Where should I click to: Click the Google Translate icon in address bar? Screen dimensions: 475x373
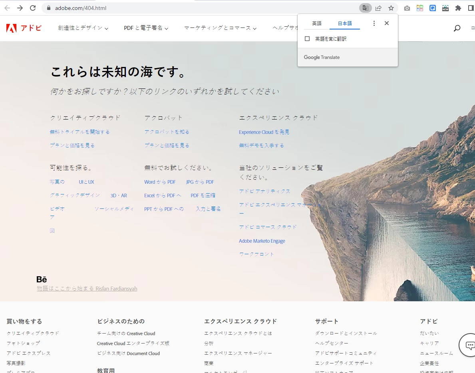tap(365, 8)
